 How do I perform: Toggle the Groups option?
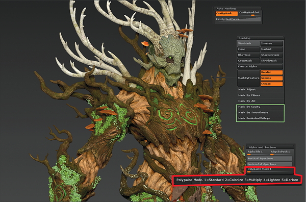[x=272, y=78]
